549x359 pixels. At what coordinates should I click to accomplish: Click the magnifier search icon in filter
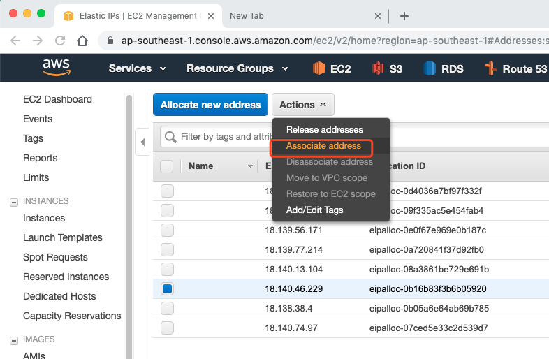point(170,137)
